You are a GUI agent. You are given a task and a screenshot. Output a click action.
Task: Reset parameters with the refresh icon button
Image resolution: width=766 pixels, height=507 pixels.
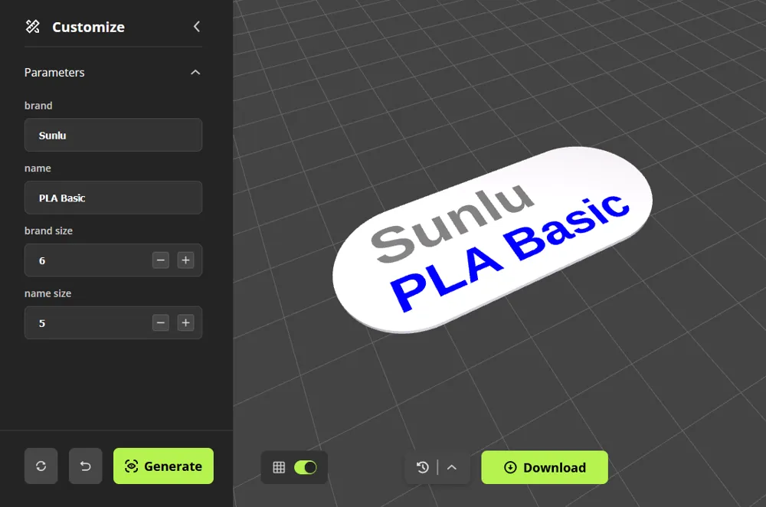(41, 466)
